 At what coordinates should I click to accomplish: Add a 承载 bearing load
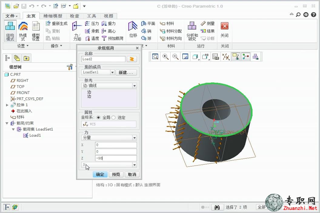pos(92,31)
